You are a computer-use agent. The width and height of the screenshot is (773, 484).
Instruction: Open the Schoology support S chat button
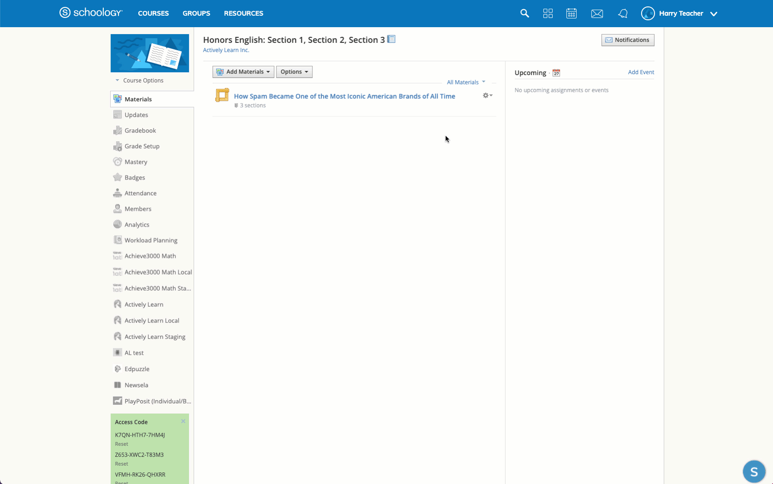pyautogui.click(x=754, y=472)
